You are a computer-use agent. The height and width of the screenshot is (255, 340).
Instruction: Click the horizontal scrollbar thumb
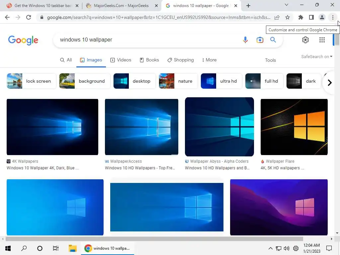click(x=154, y=239)
